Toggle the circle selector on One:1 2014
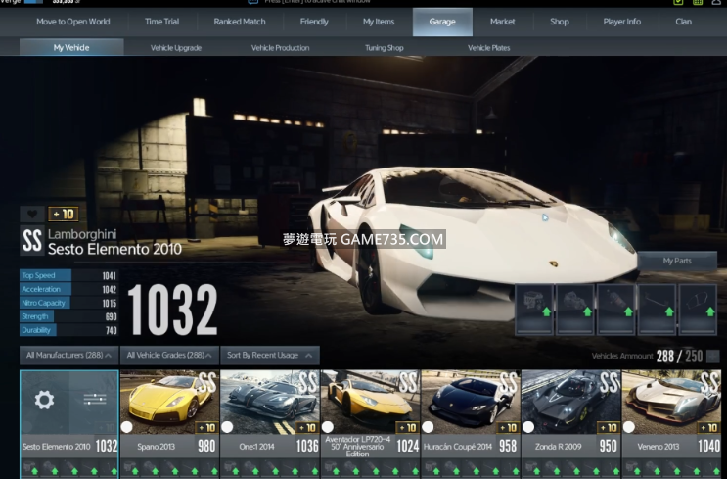The width and height of the screenshot is (727, 479). pyautogui.click(x=227, y=427)
